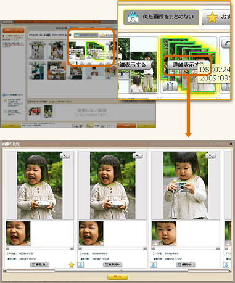This screenshot has width=235, height=283.
Task: Click 詳細表示する on the forest photo group
Action: coord(135,65)
